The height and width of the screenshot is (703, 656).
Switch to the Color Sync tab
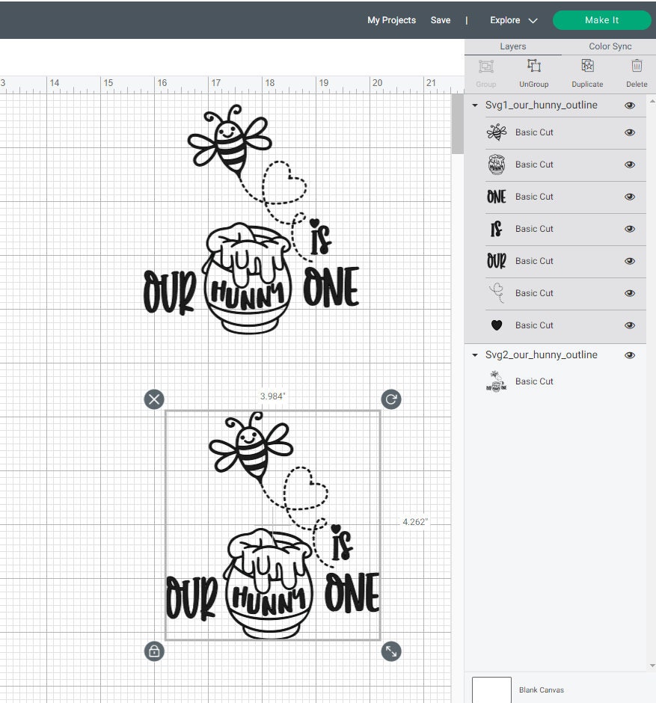(610, 46)
